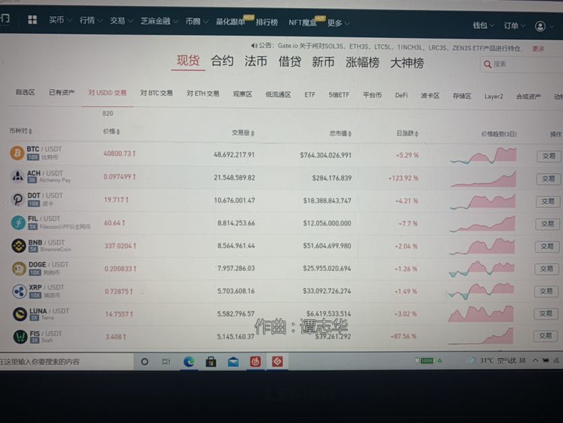Open Mail app from taskbar
The height and width of the screenshot is (423, 563).
point(234,362)
